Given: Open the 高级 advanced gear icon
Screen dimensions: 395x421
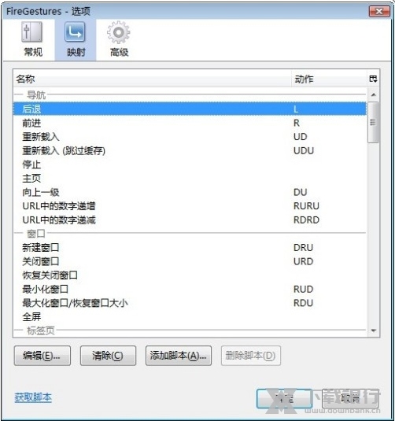Looking at the screenshot, I should click(x=119, y=39).
